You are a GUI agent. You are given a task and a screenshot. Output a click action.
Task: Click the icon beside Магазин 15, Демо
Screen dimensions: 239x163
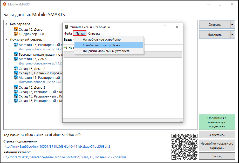pyautogui.click(x=16, y=59)
